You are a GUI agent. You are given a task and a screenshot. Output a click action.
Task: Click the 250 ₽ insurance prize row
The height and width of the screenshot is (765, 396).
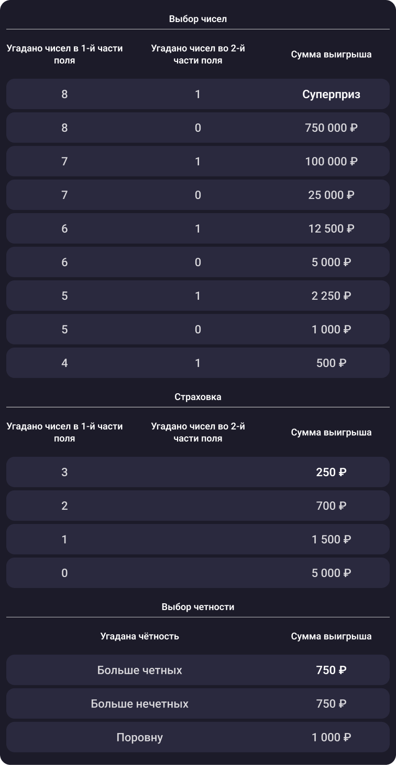(198, 473)
